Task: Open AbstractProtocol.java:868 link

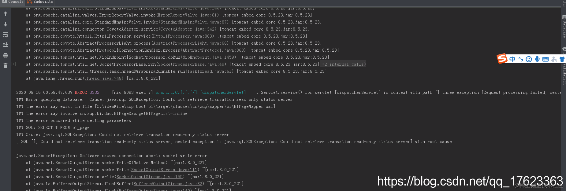Action: pos(213,50)
